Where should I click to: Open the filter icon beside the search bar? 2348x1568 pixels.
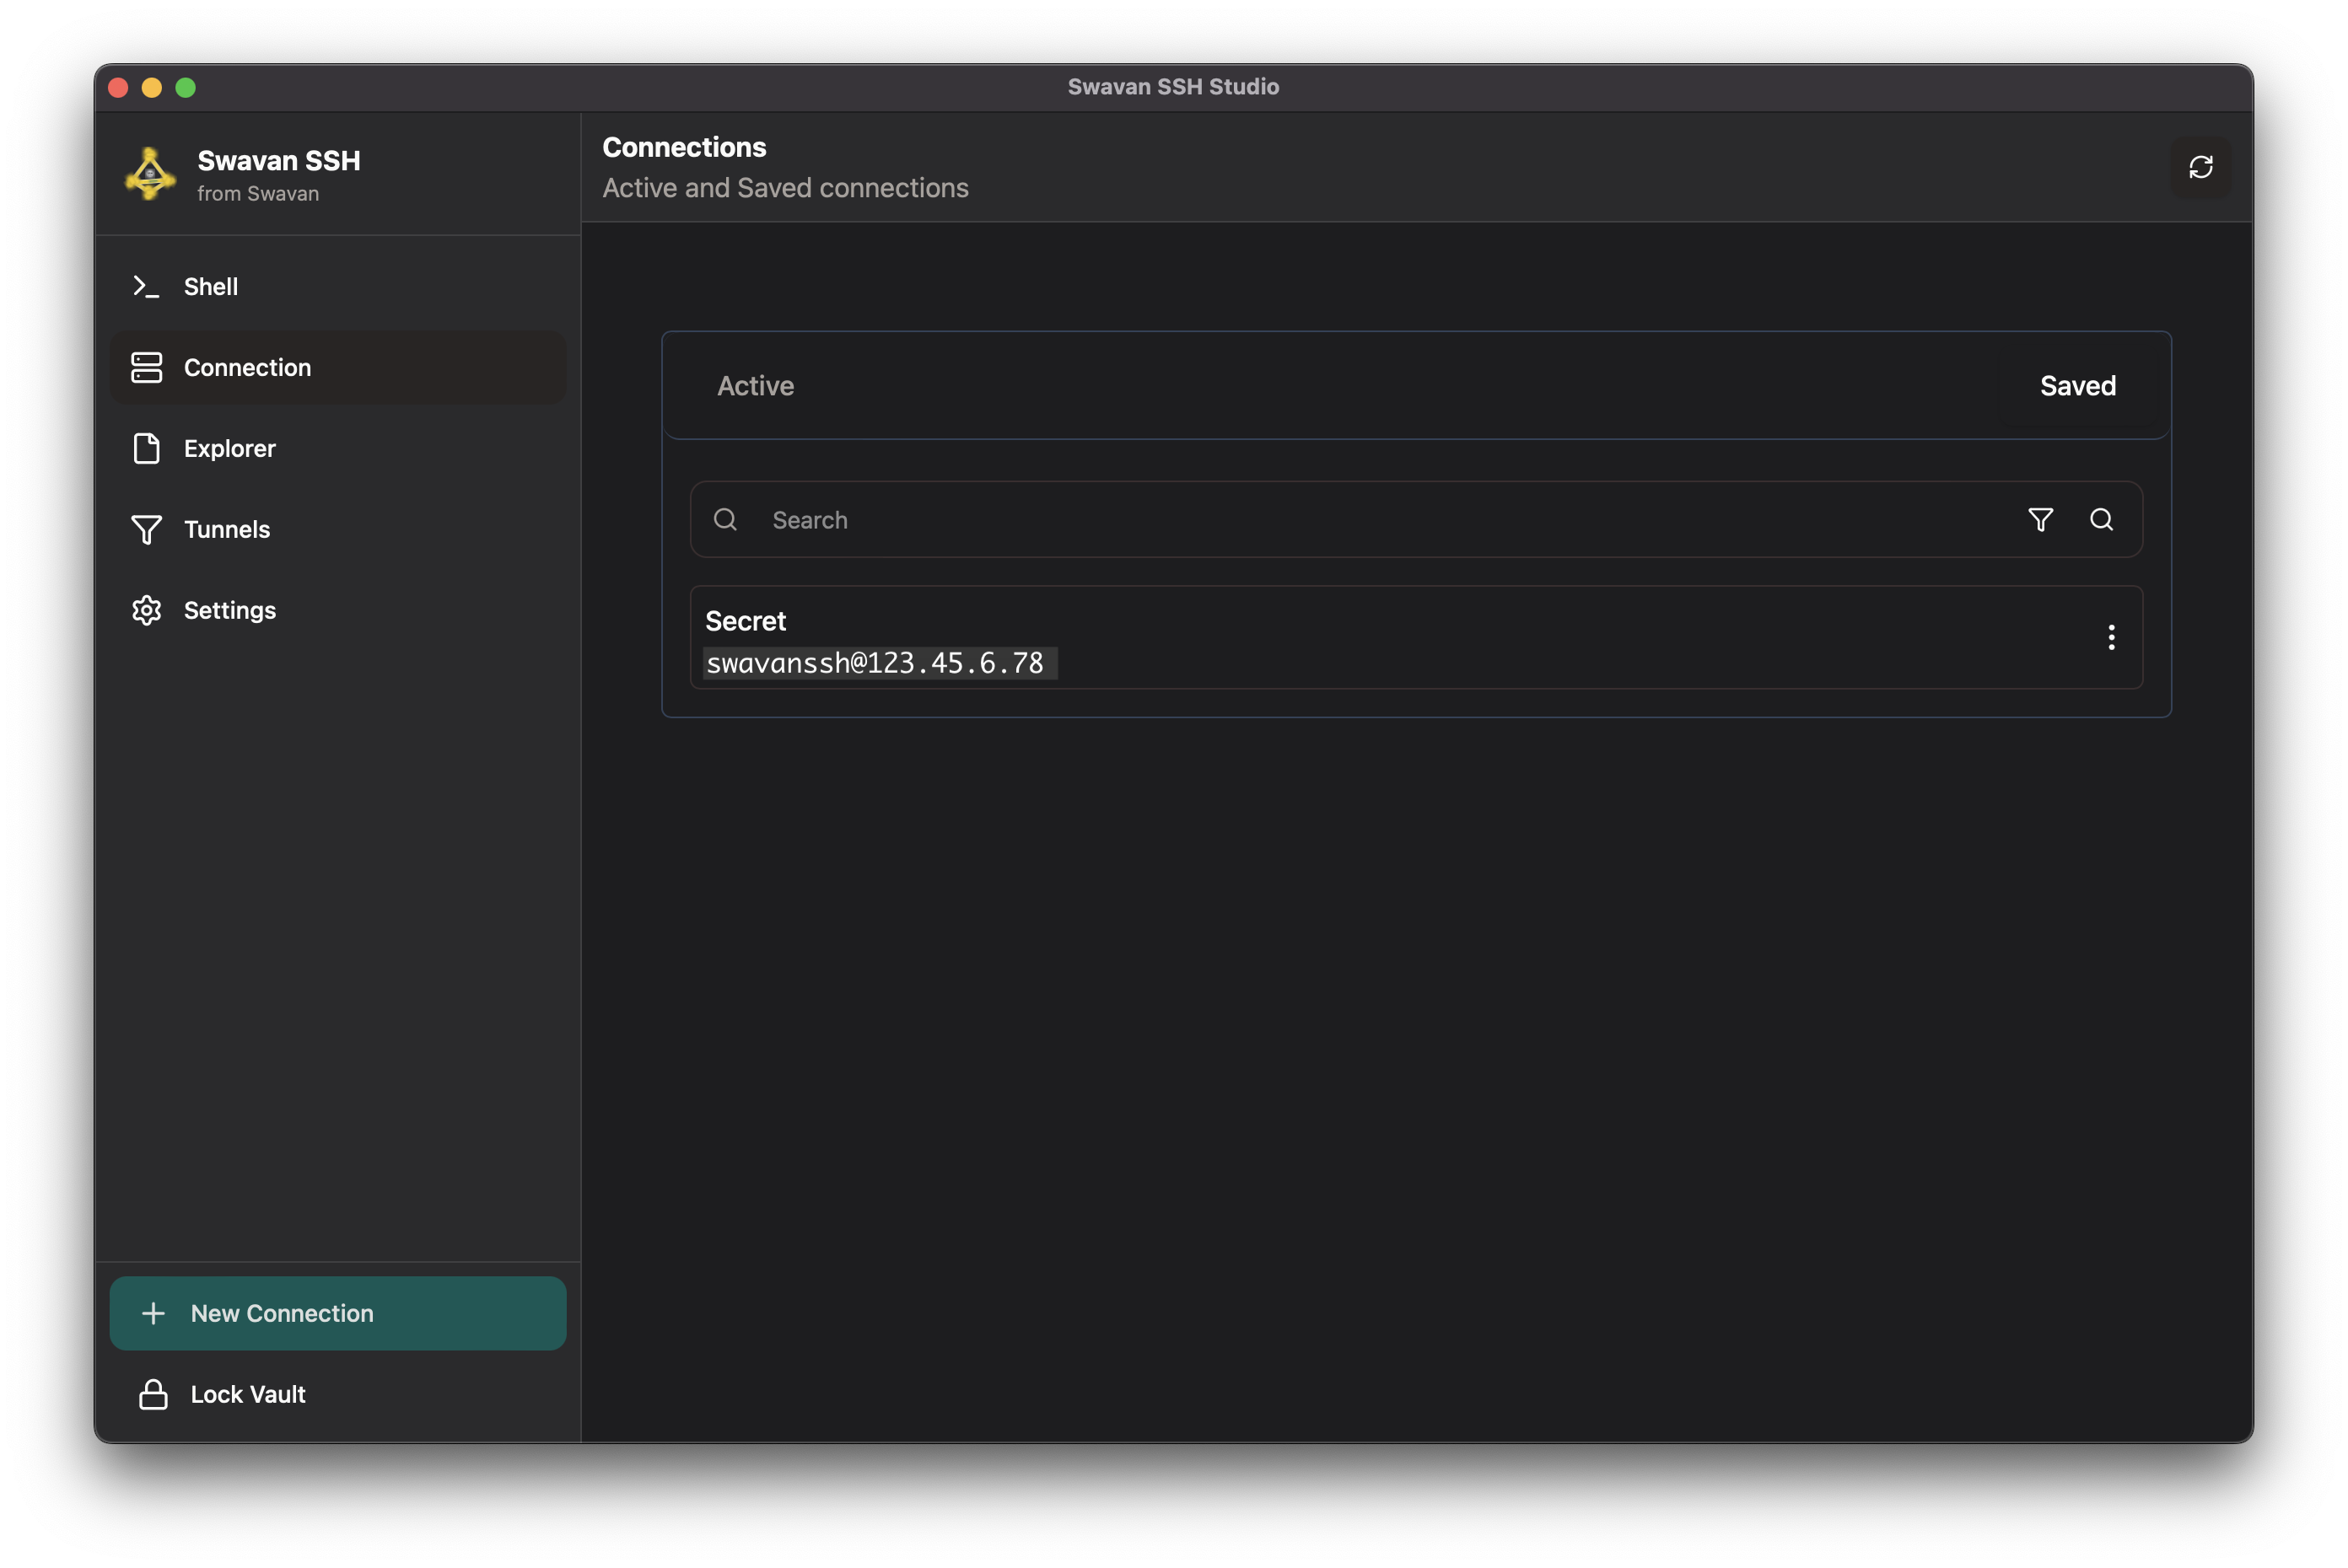[2042, 519]
